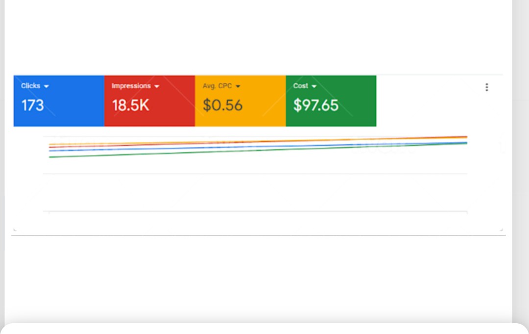Click the Impressions label text
Viewport: 529px width, 334px height.
pos(131,86)
